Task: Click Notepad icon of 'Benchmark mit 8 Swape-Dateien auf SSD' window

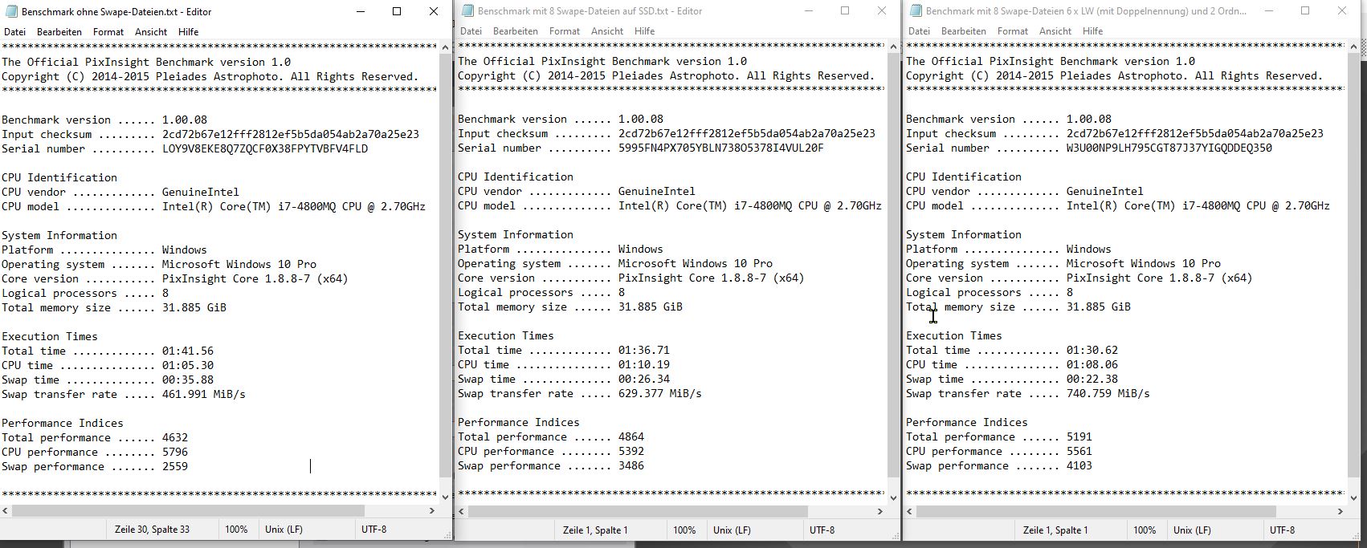Action: click(x=467, y=10)
